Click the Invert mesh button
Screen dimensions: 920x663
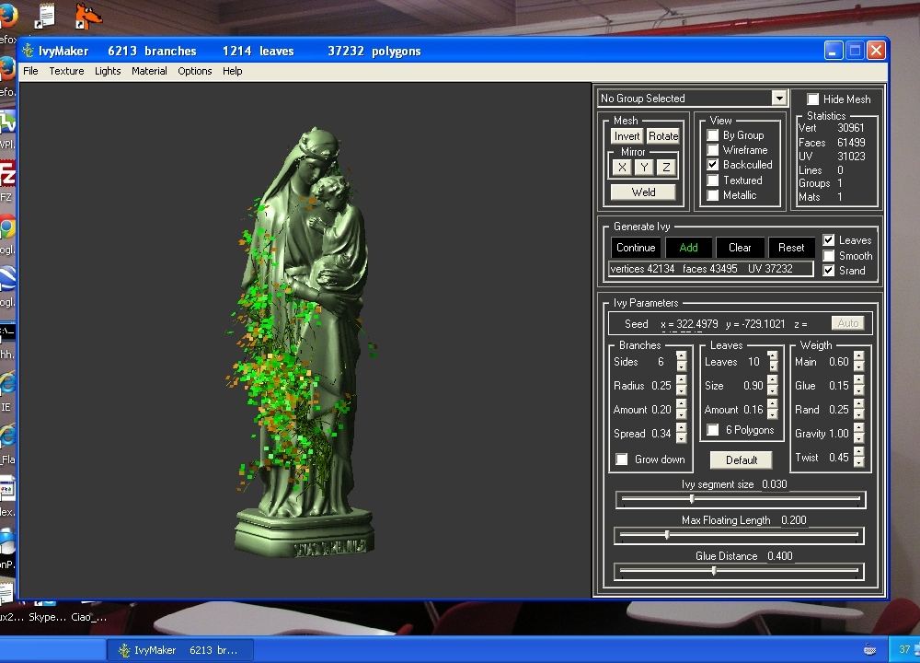[x=627, y=136]
